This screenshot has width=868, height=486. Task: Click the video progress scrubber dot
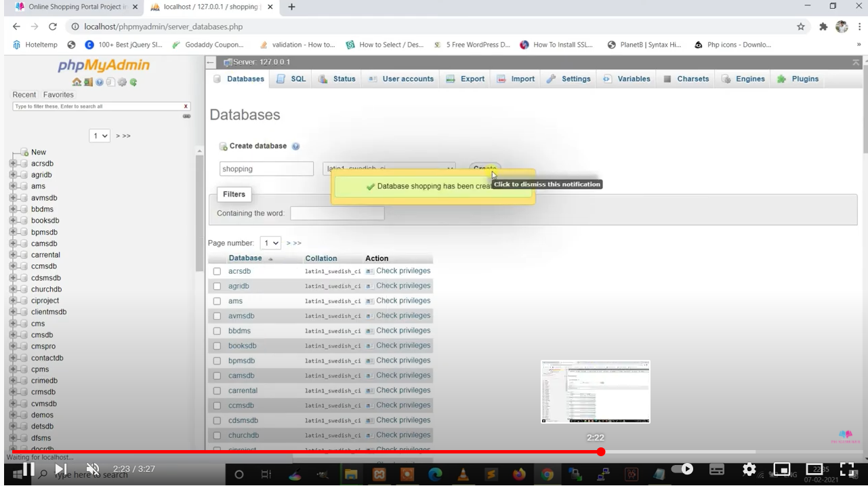(601, 452)
